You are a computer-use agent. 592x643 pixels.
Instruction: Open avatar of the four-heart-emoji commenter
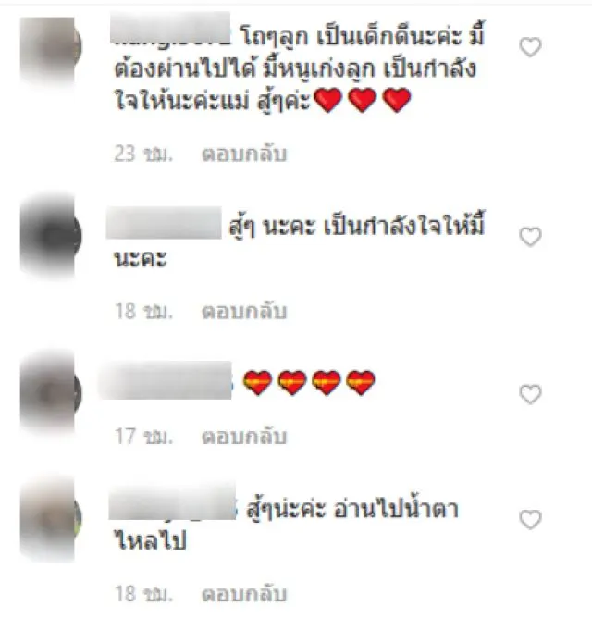click(51, 392)
